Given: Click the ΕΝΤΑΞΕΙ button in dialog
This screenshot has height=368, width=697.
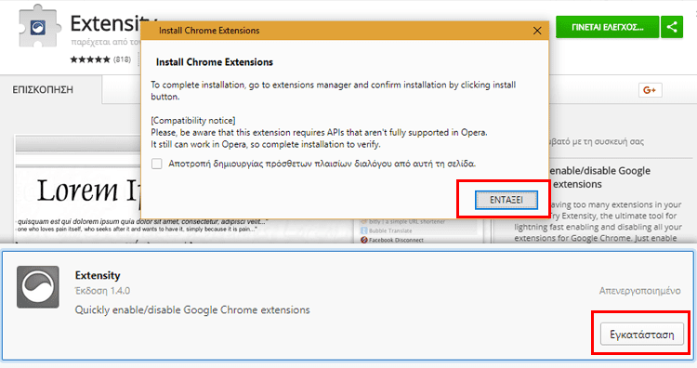Looking at the screenshot, I should pos(506,200).
